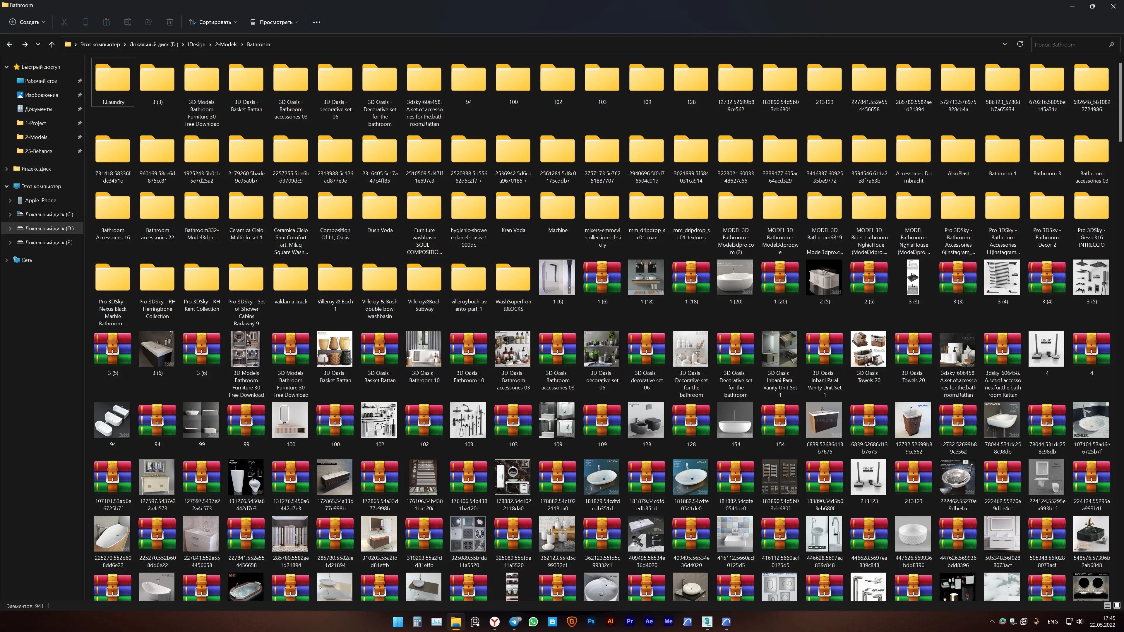Screen dimensions: 1124x632
Task: Click the Cut scissors icon in toolbar
Action: pos(64,22)
